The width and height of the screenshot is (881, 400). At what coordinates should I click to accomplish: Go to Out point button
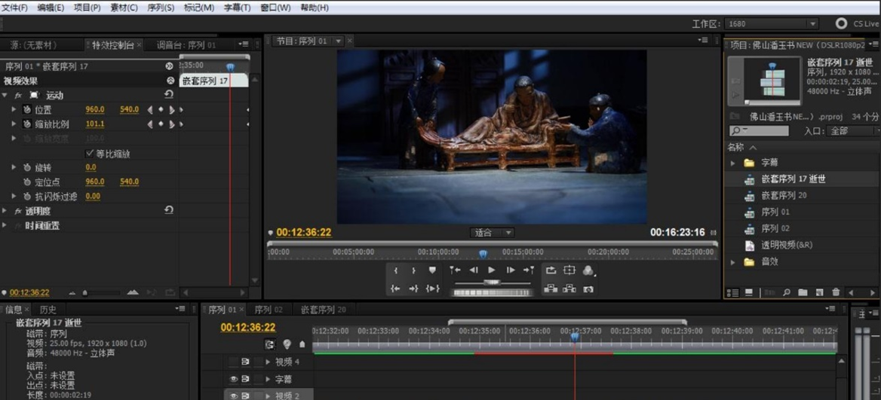413,289
